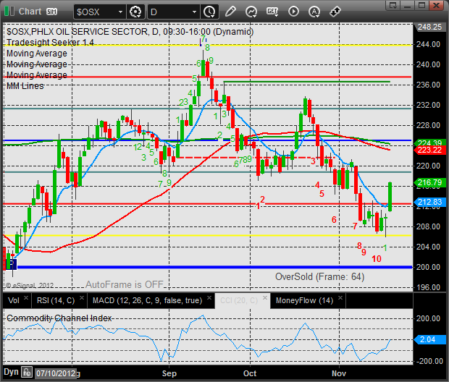
Task: Click the measure ruler tool icon
Action: coord(335,11)
